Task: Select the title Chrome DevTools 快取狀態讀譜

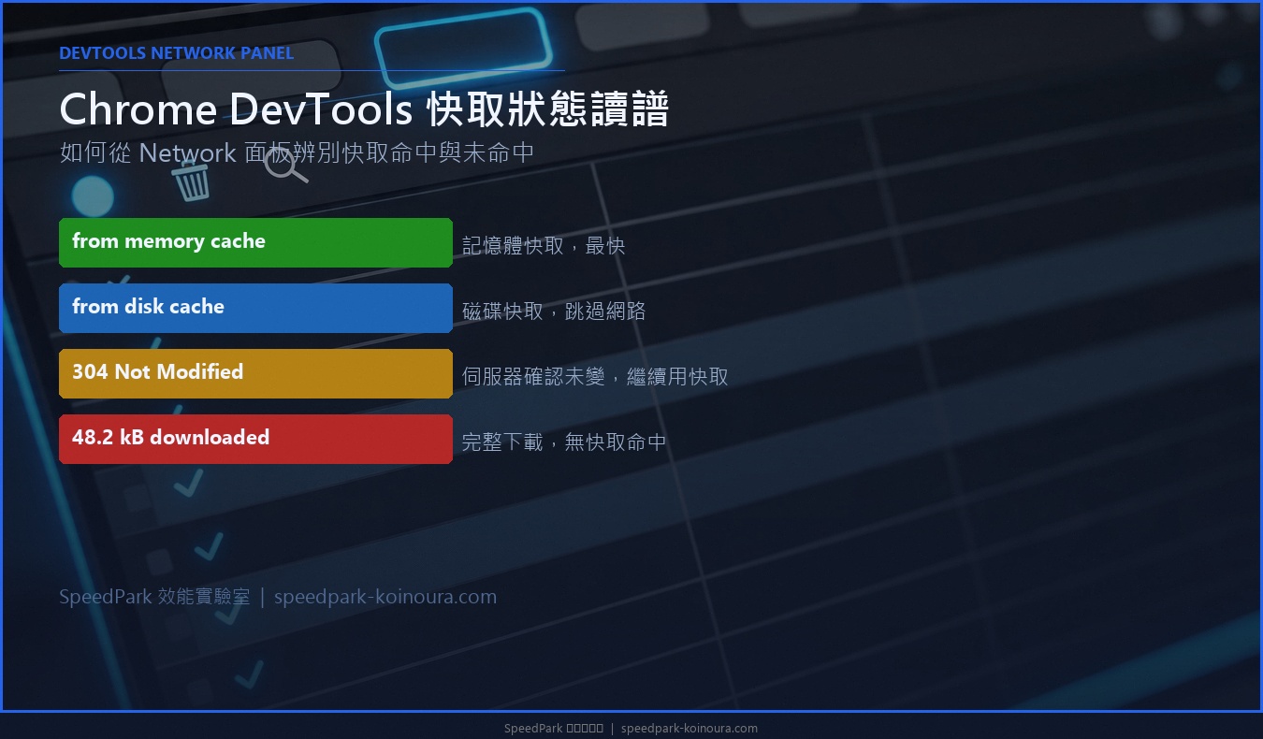Action: [x=364, y=109]
